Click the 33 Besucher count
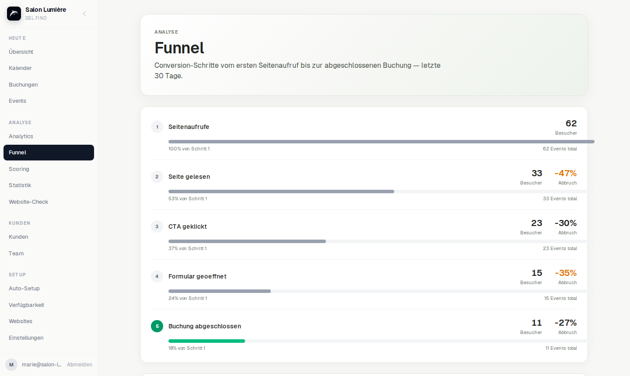630x376 pixels. click(x=537, y=174)
